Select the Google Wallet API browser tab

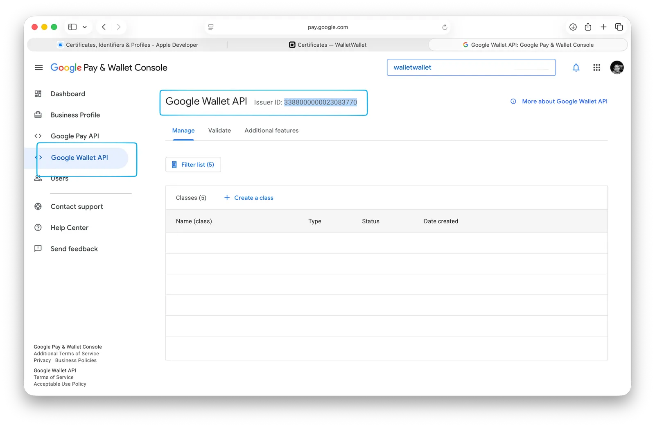528,45
